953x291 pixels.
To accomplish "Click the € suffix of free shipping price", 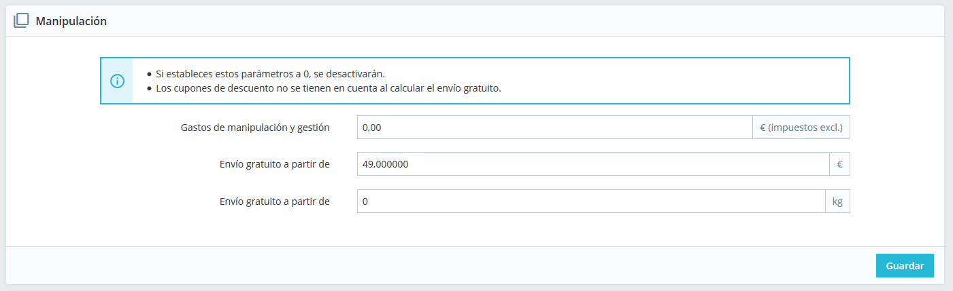I will coord(839,164).
